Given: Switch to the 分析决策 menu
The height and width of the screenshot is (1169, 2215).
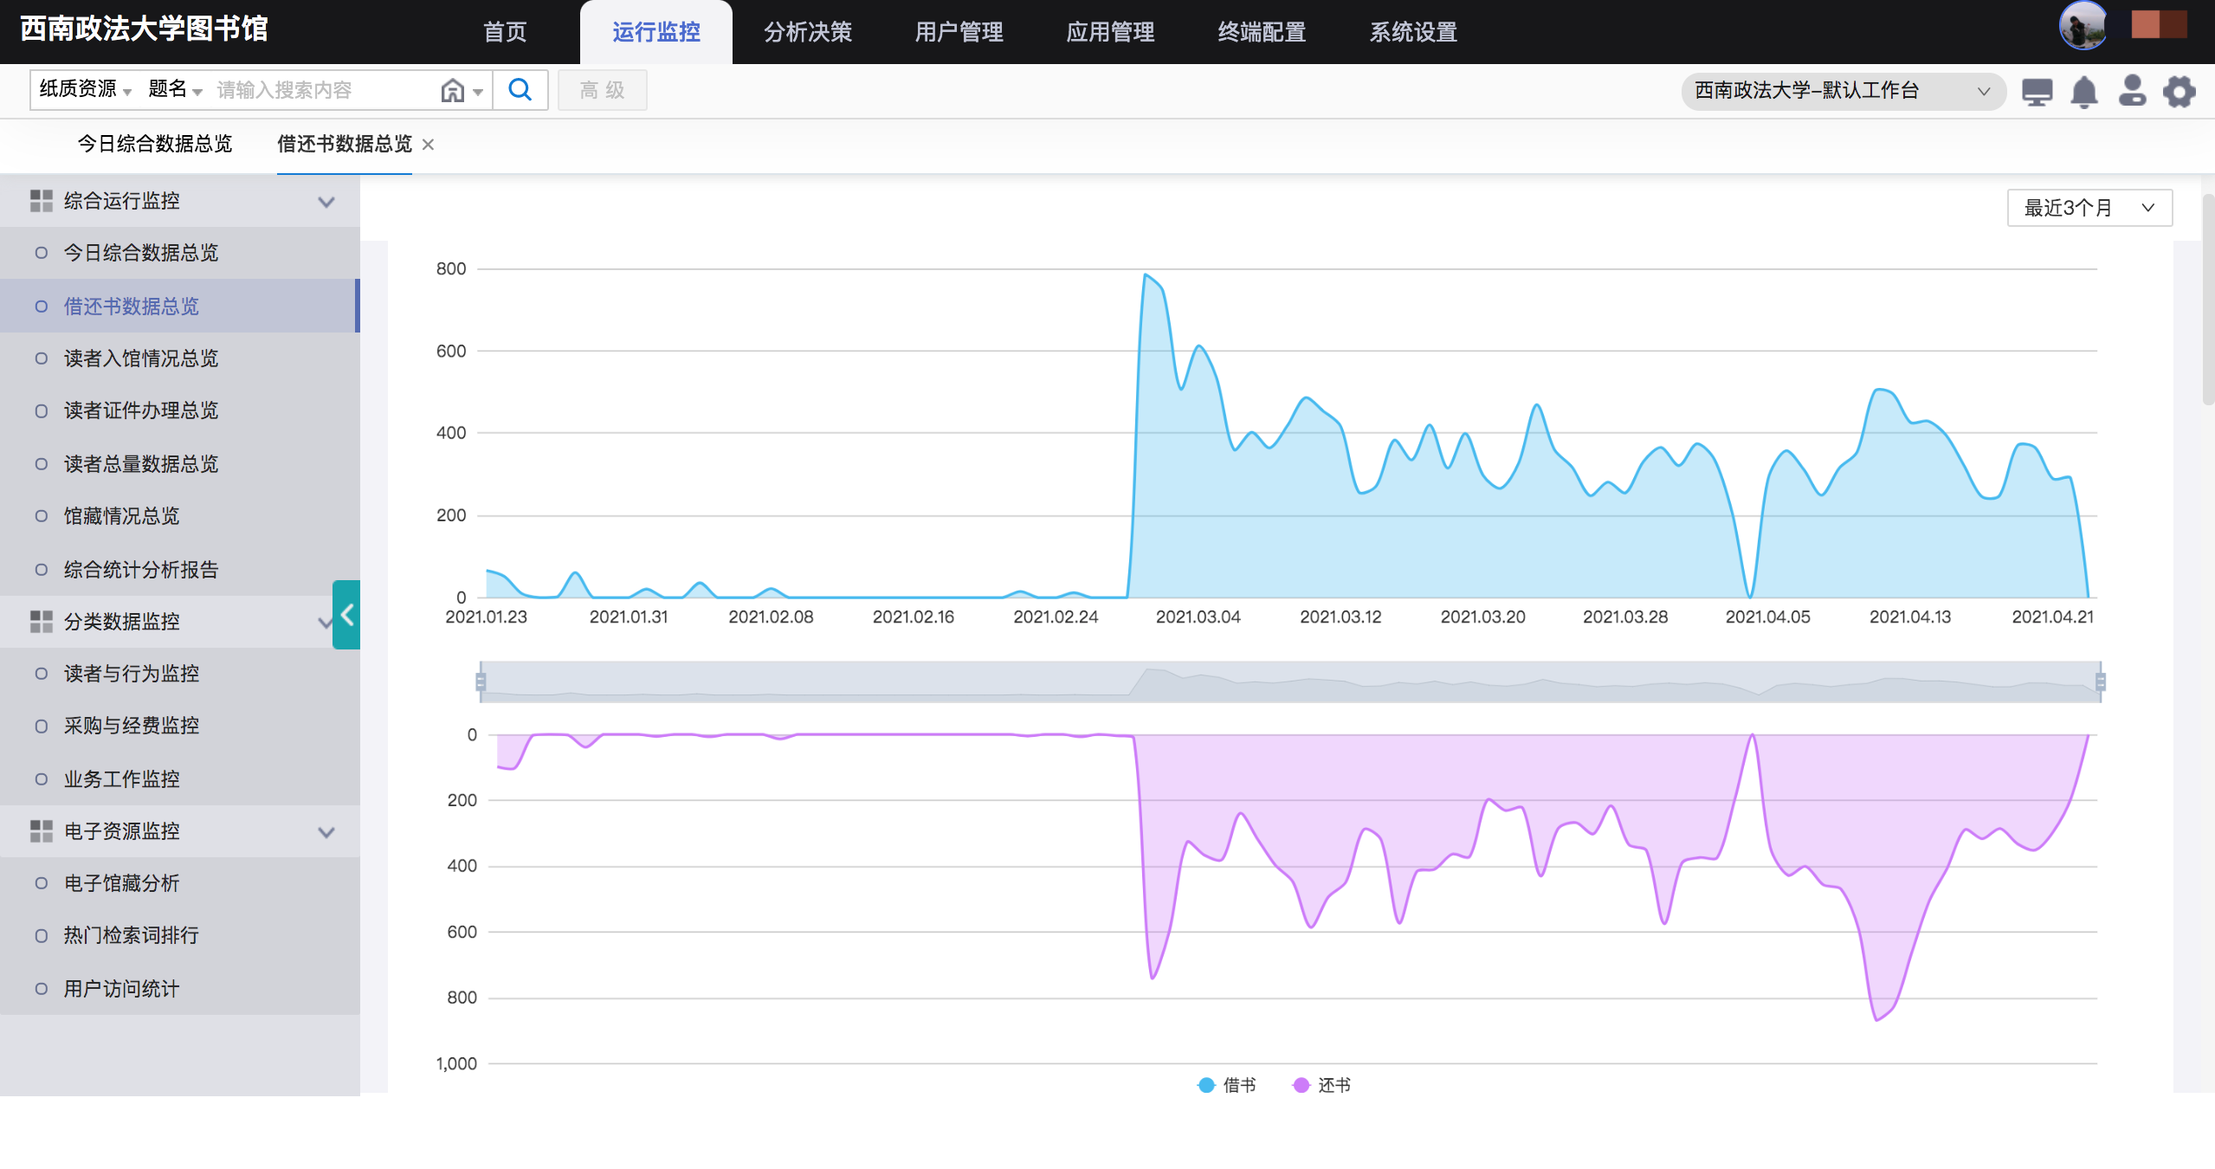Looking at the screenshot, I should [x=807, y=32].
